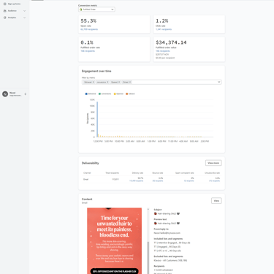The image size is (274, 274).
Task: Click the Audience sidebar icon
Action: pos(4,11)
